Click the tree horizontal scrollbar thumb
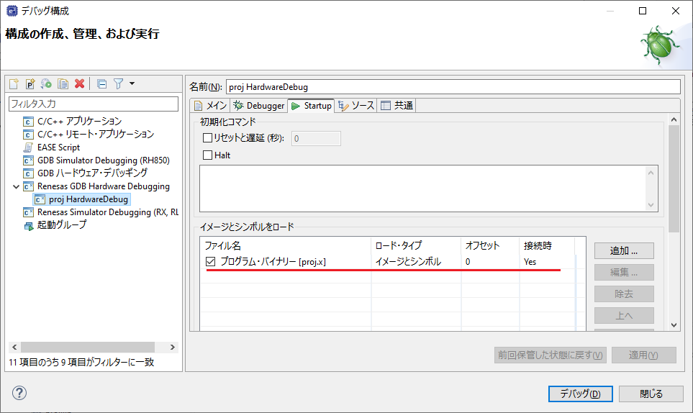 point(88,348)
